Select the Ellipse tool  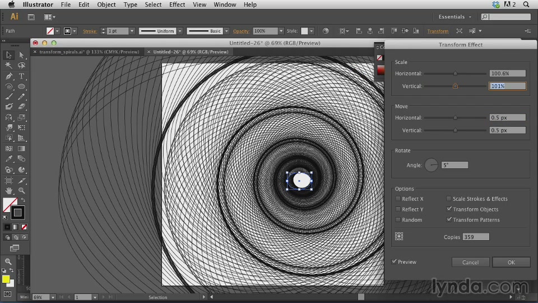[21, 86]
